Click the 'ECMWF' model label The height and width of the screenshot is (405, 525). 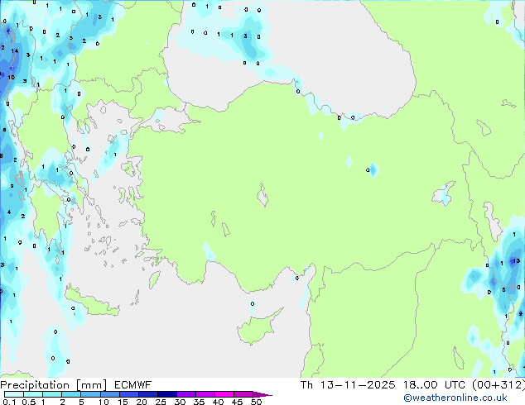coord(133,385)
